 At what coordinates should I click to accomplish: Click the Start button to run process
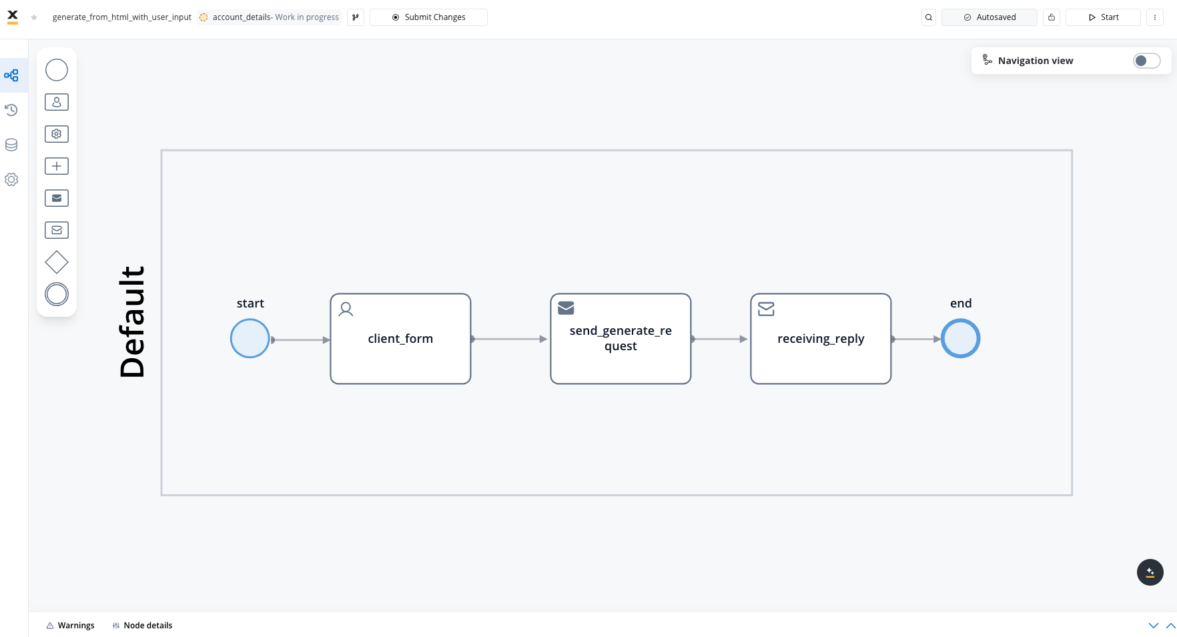(1103, 17)
